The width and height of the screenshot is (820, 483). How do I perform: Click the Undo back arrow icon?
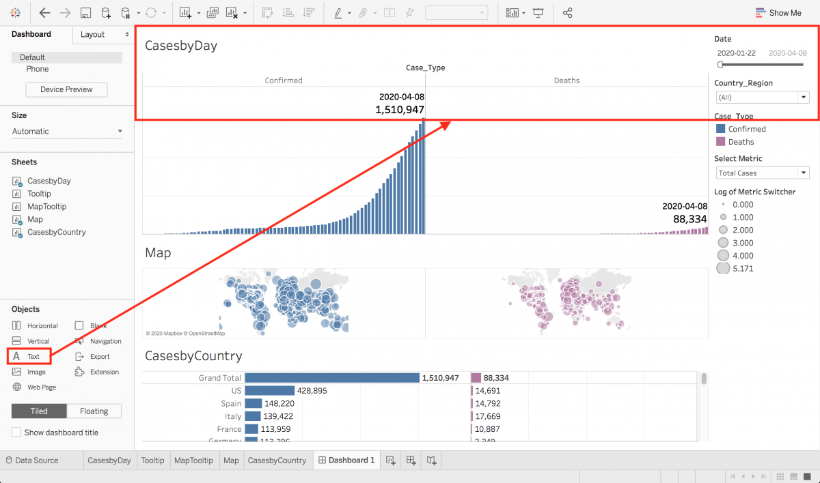(x=44, y=13)
